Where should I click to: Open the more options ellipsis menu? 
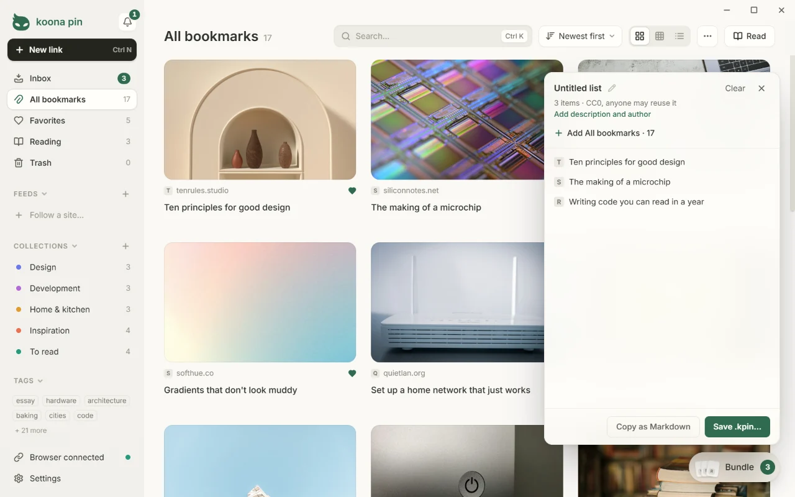(x=707, y=36)
